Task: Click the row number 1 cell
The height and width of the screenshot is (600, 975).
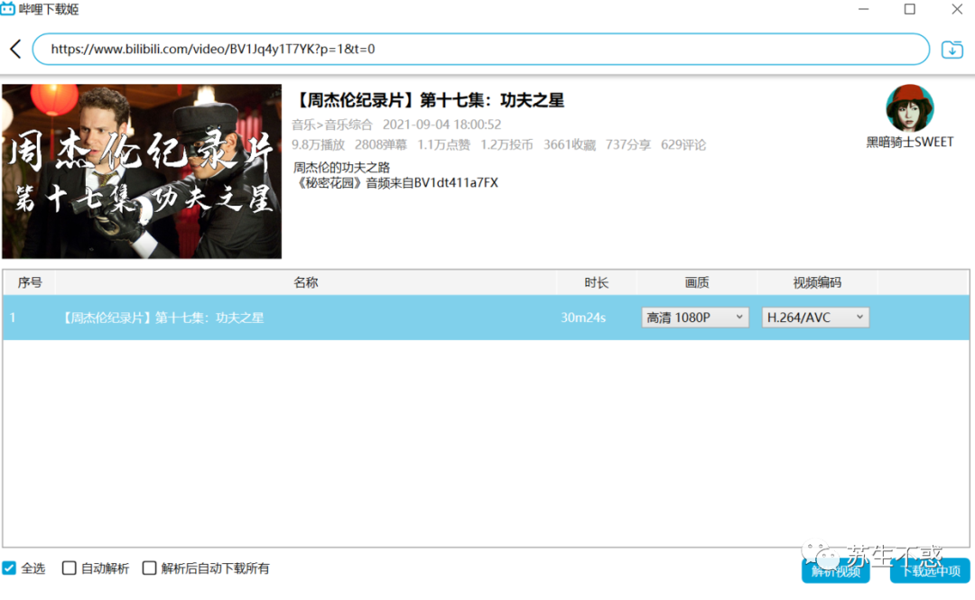Action: 13,318
